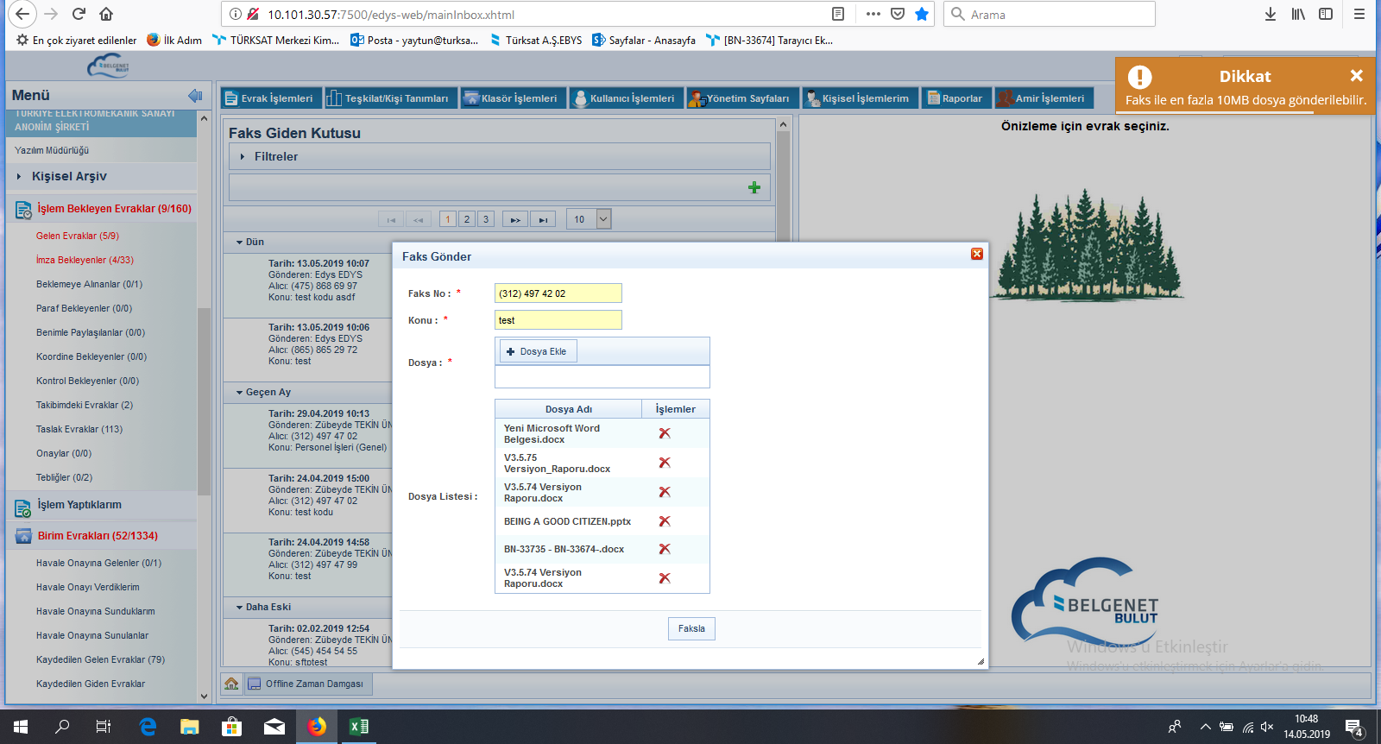Remove BN-33735 - BN-33674-.docx from list

665,549
